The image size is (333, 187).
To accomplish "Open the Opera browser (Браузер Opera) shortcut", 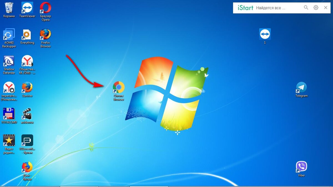I will [46, 11].
